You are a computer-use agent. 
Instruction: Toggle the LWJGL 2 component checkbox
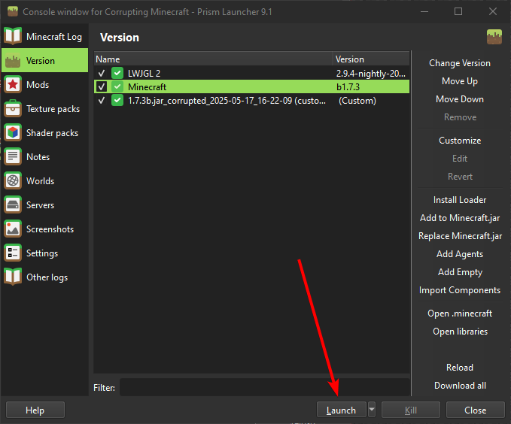coord(102,73)
